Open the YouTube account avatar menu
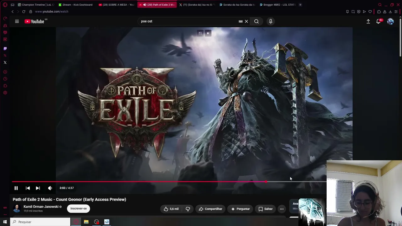The image size is (402, 226). pos(390,21)
